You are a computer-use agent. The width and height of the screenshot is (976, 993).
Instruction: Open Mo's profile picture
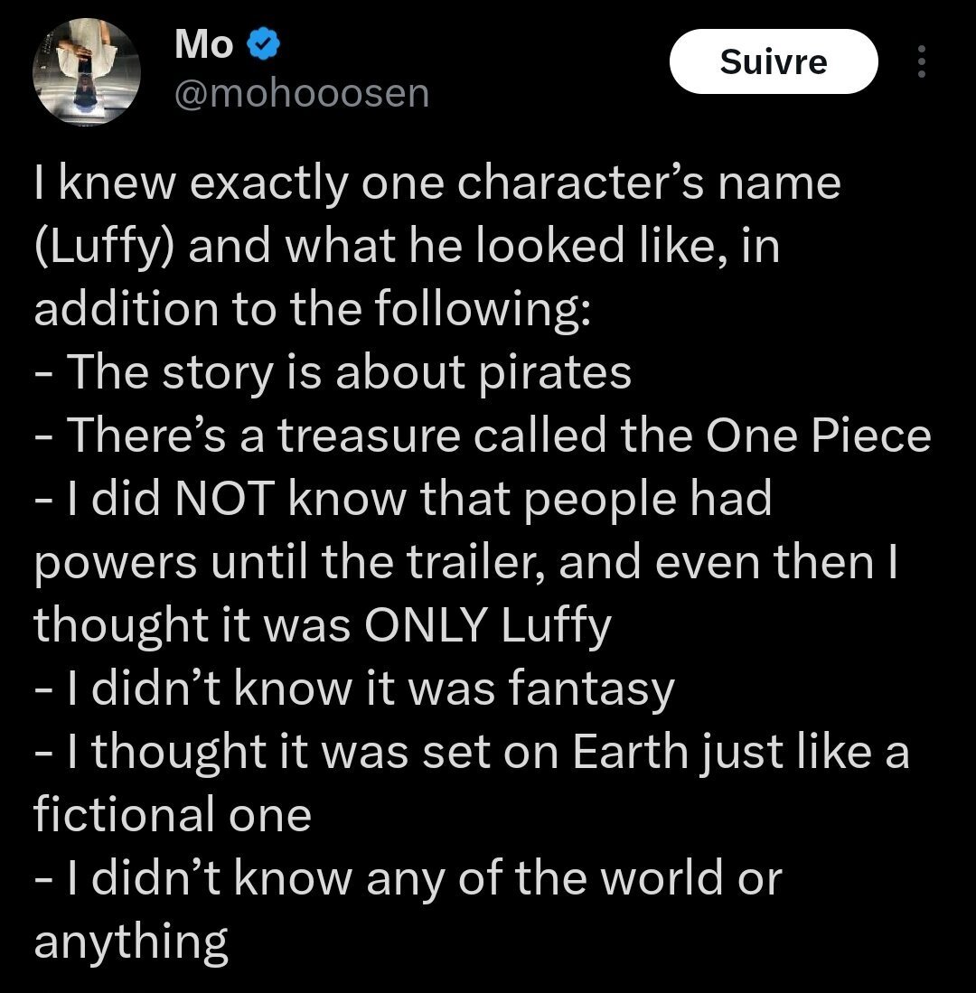point(86,71)
